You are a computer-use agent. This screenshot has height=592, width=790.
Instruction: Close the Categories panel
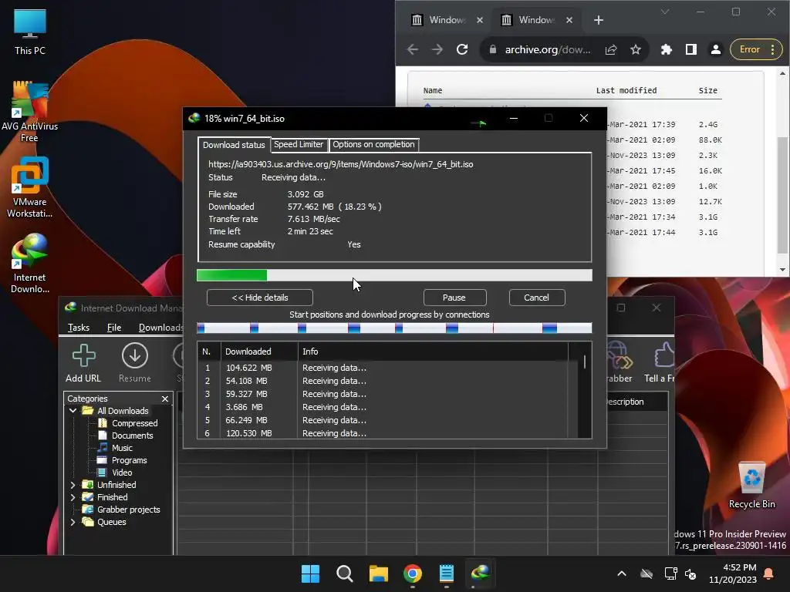click(165, 399)
